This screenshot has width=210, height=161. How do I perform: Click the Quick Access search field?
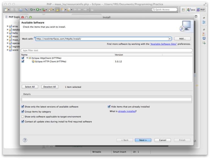click(x=164, y=10)
